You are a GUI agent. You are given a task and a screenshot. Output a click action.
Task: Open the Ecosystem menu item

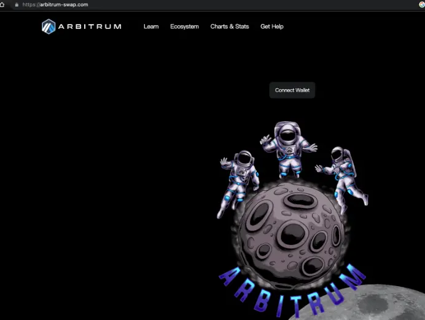tap(184, 26)
